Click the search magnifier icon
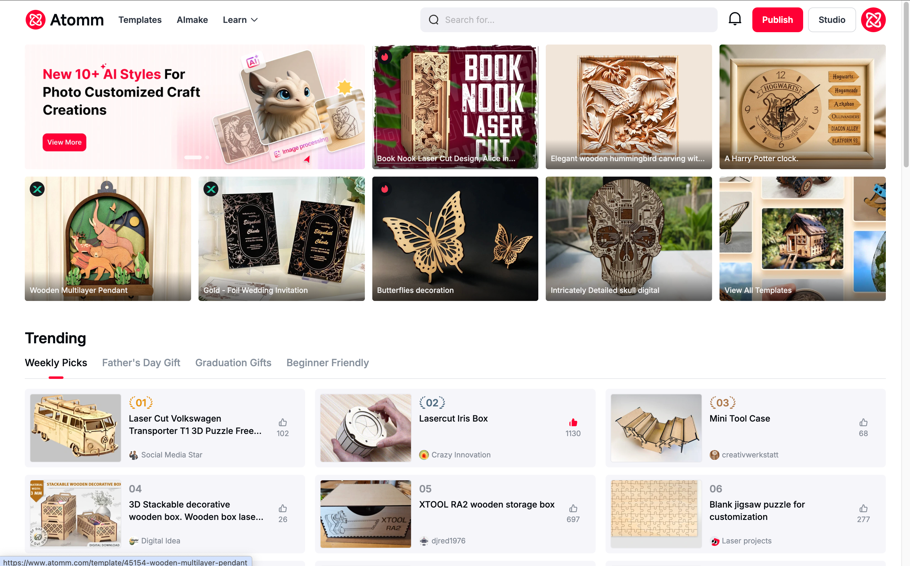 click(x=434, y=20)
